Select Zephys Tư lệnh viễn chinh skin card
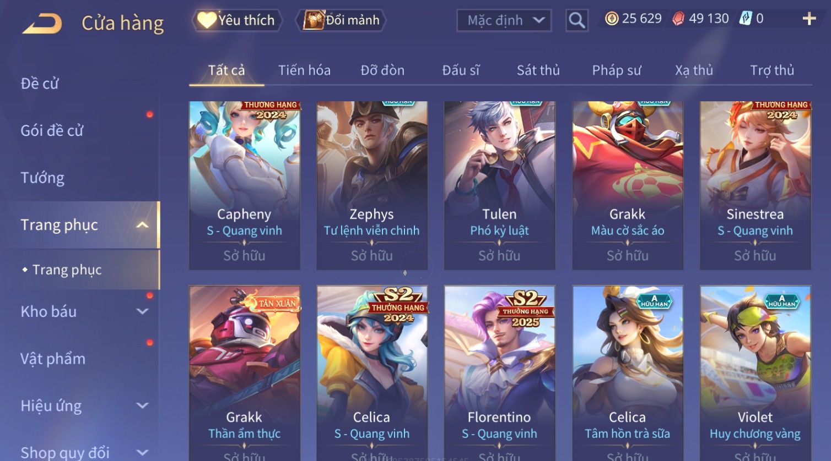831x461 pixels. point(372,185)
